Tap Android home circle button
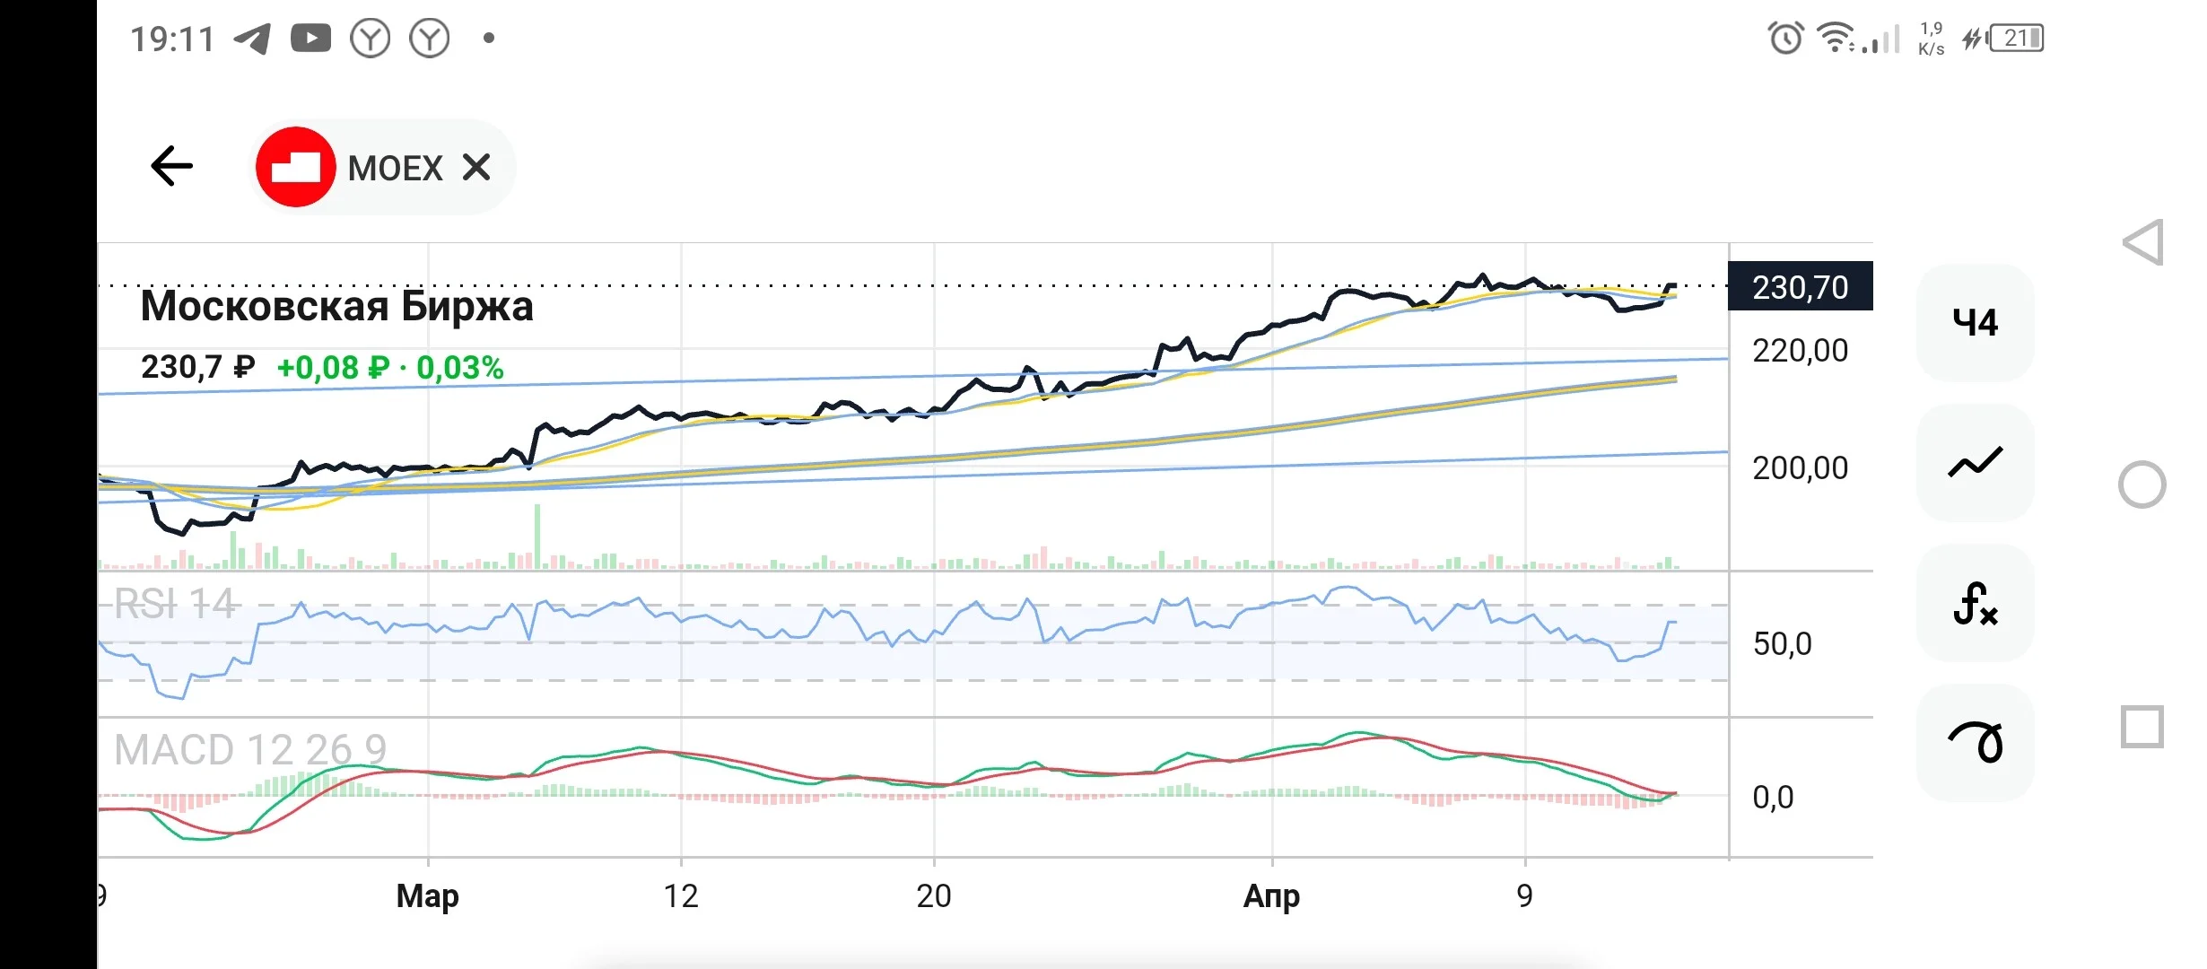The width and height of the screenshot is (2207, 969). (x=2142, y=484)
